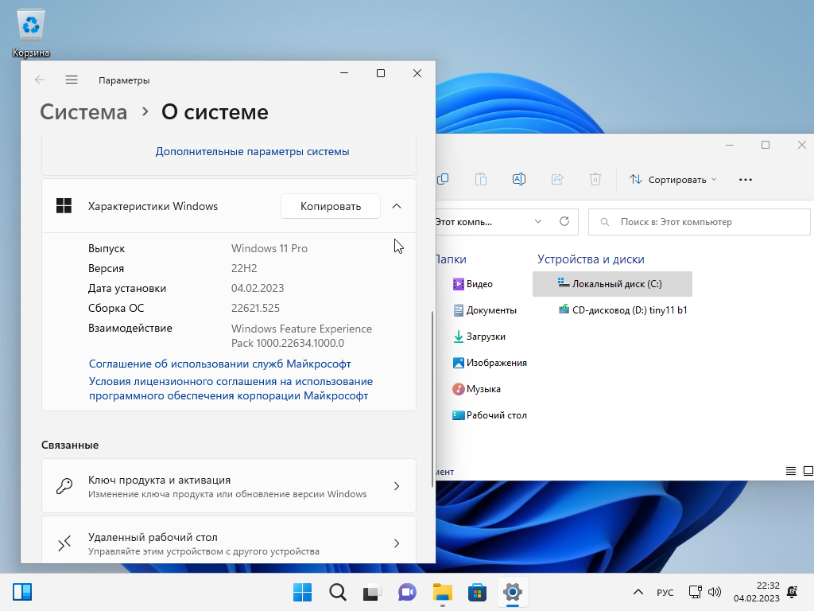Viewport: 814px width, 611px height.
Task: Open the Музыка folder
Action: pos(477,388)
